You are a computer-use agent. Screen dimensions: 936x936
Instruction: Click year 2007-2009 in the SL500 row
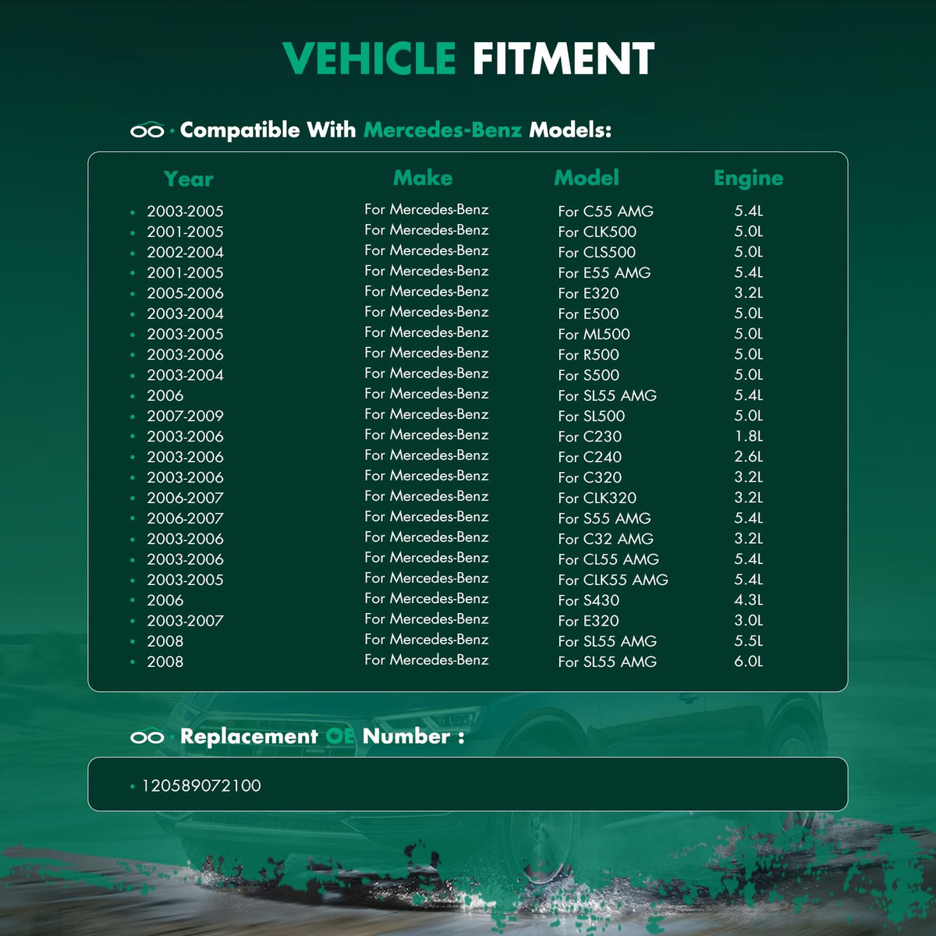point(185,417)
